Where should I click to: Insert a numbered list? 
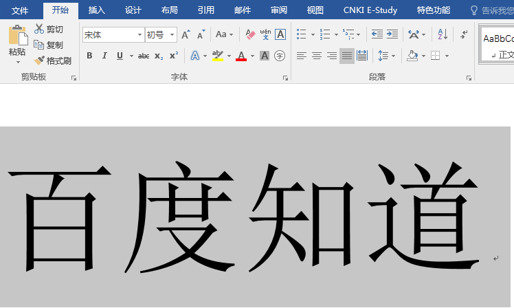[325, 34]
